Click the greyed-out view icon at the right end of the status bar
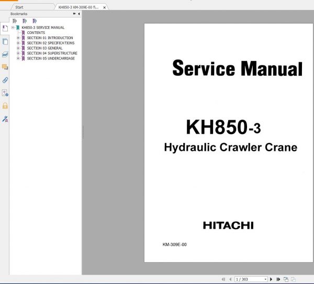Screen dimensions: 314x284 pyautogui.click(x=294, y=279)
